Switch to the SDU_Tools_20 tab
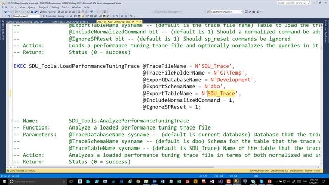The width and height of the screenshot is (329, 185). [x=70, y=22]
